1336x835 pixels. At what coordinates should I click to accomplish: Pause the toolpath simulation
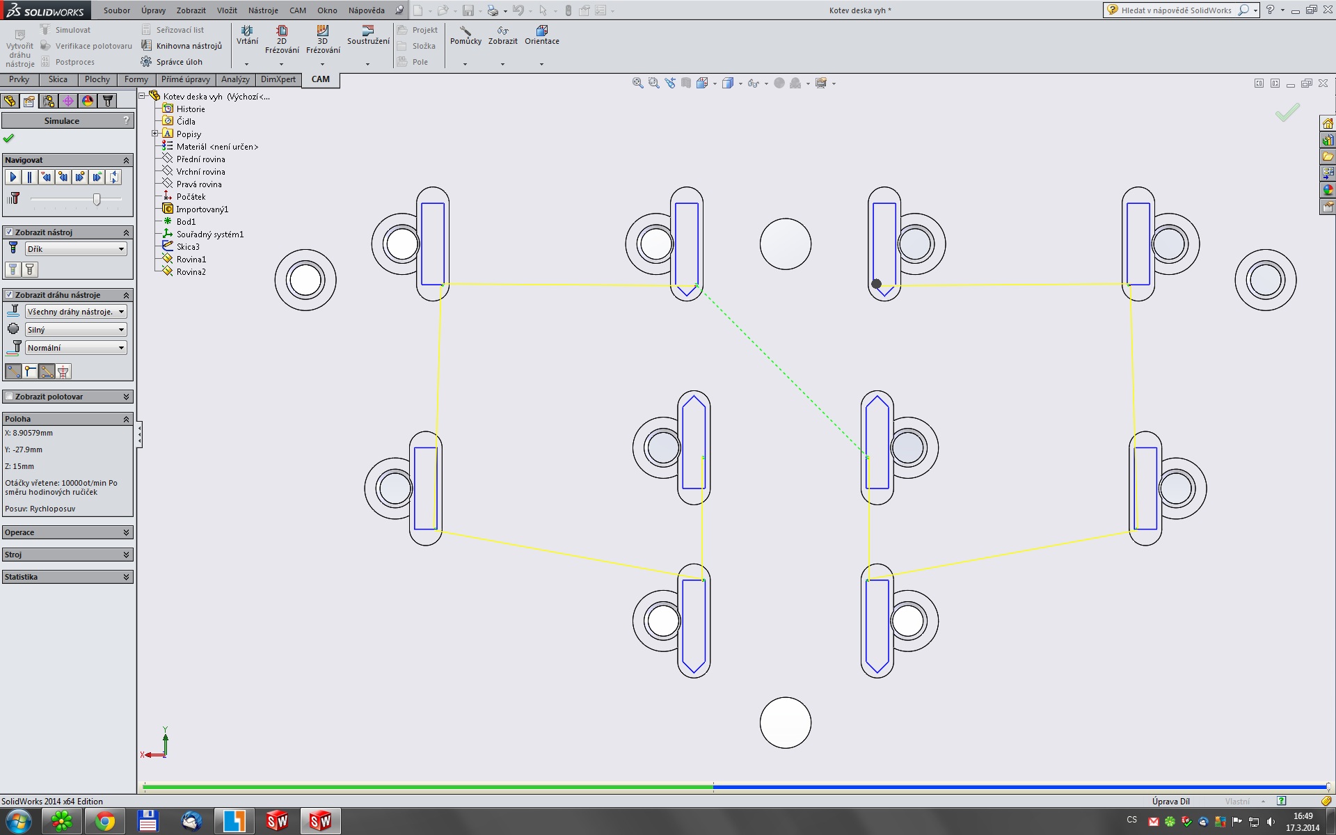(29, 177)
